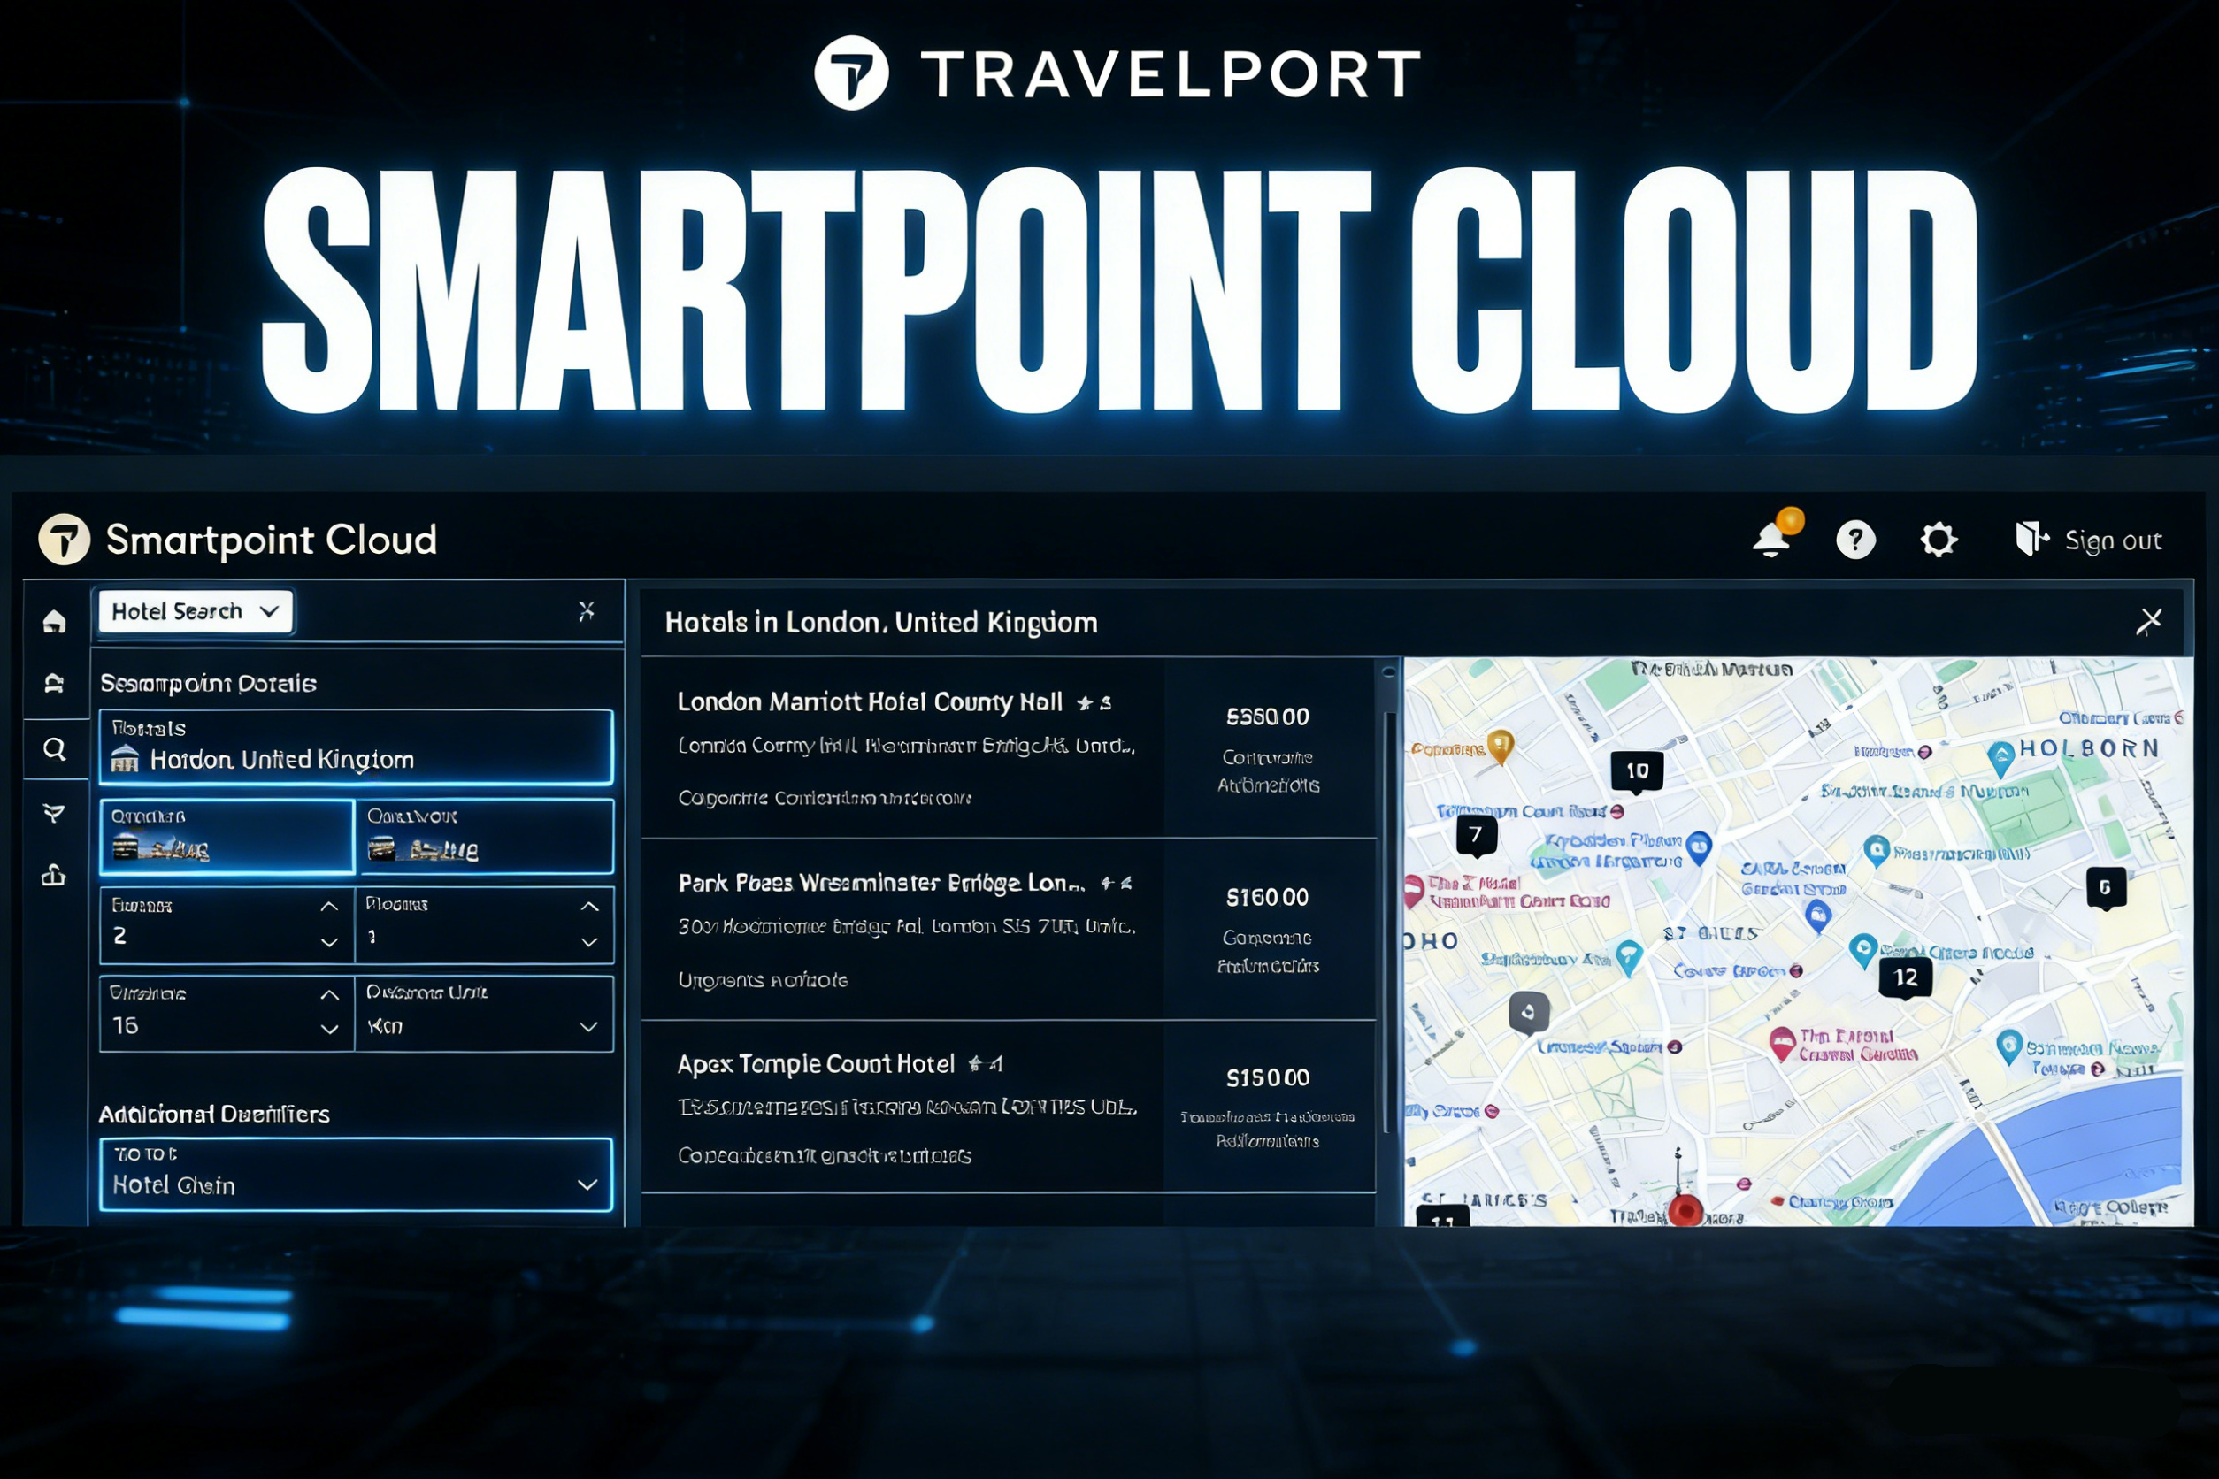Increase the guests count stepper value
Viewport: 2219px width, 1479px height.
328,907
